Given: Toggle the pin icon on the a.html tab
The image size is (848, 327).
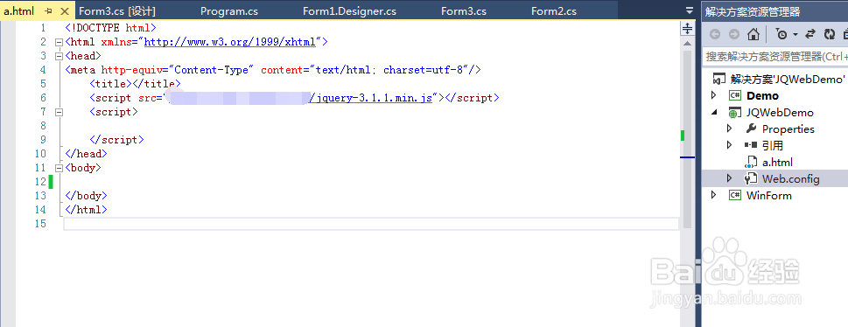Looking at the screenshot, I should pyautogui.click(x=48, y=11).
